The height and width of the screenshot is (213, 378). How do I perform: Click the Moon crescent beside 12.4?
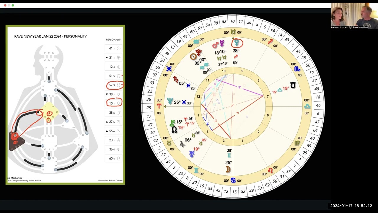[x=119, y=67]
